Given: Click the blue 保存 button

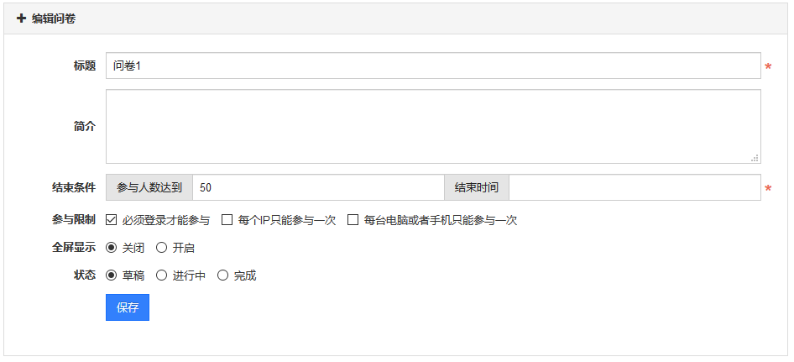Looking at the screenshot, I should [x=128, y=307].
